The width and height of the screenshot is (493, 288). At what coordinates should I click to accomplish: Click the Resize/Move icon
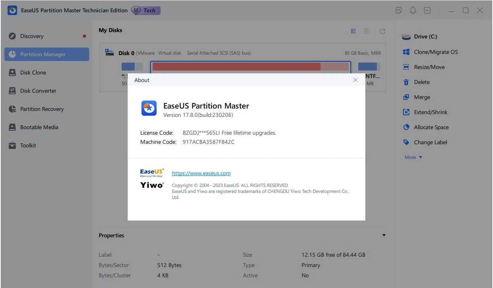(x=406, y=67)
